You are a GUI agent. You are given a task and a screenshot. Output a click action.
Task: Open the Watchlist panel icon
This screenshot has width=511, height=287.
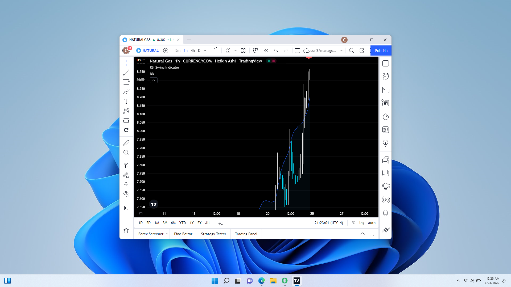386,64
